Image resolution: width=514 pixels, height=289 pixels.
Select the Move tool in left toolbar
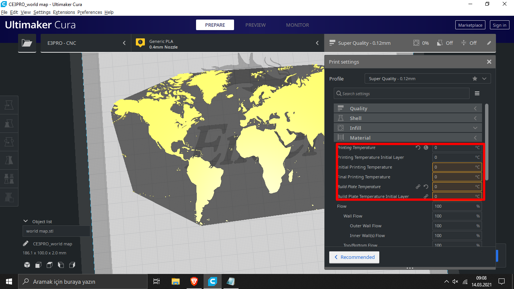(x=9, y=106)
